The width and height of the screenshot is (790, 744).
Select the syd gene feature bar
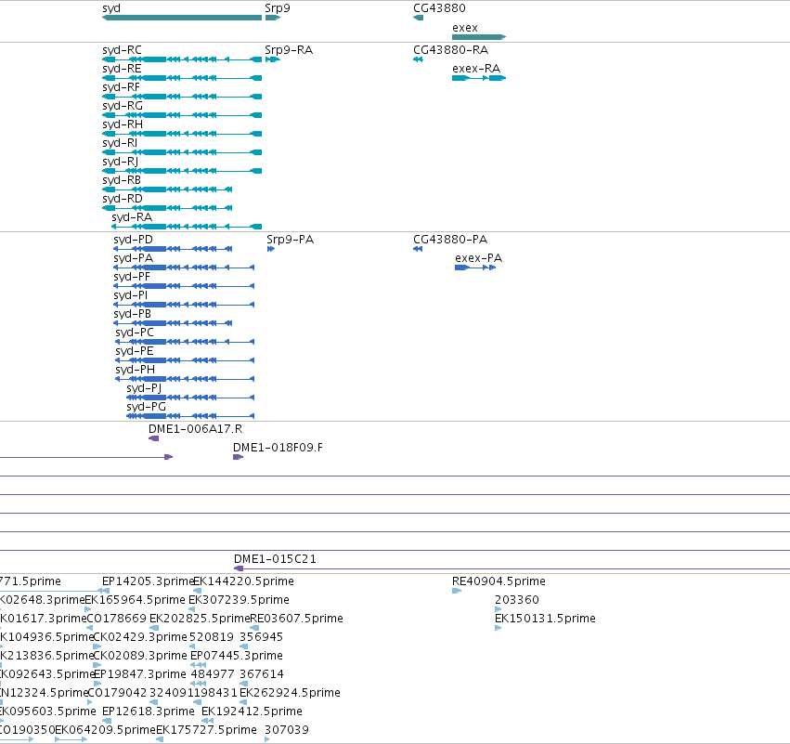click(182, 18)
